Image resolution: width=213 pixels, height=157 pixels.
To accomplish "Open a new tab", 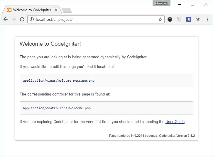I will (67, 10).
